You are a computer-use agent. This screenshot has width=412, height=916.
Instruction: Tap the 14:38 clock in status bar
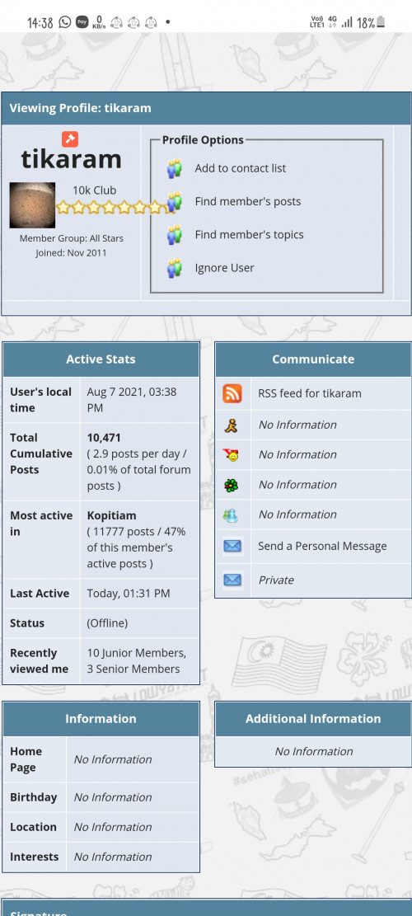coord(40,23)
